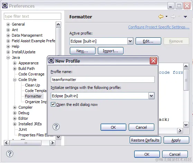
Task: Click the help icon in Preferences window
Action: pos(10,154)
